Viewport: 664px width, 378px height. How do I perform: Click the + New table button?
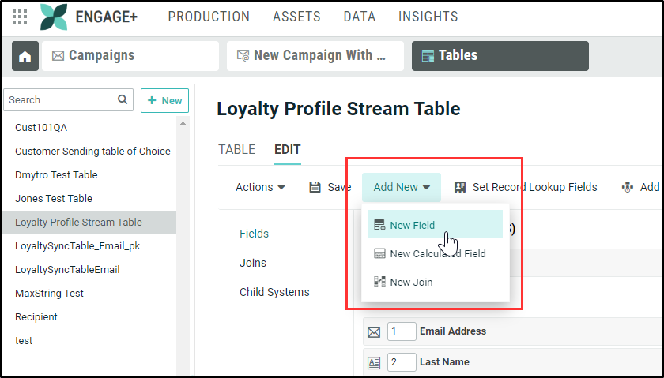click(164, 100)
